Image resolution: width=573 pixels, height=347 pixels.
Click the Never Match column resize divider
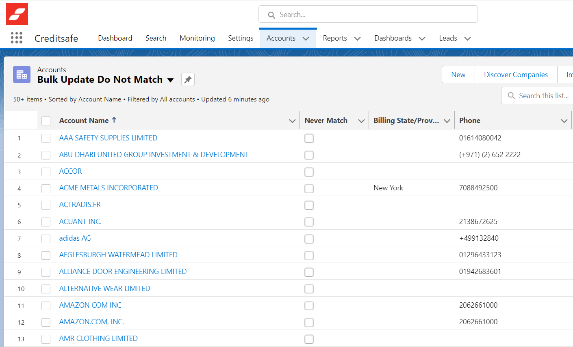(369, 120)
